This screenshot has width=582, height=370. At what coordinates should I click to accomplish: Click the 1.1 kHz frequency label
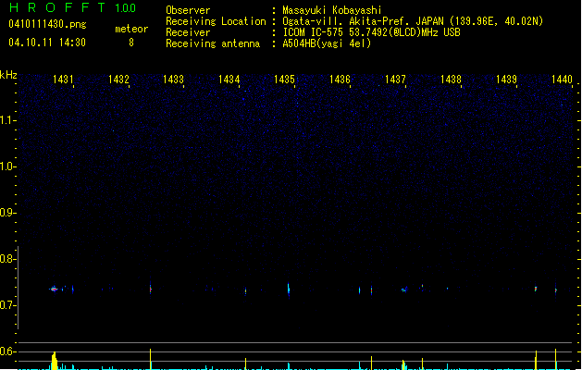tap(7, 120)
